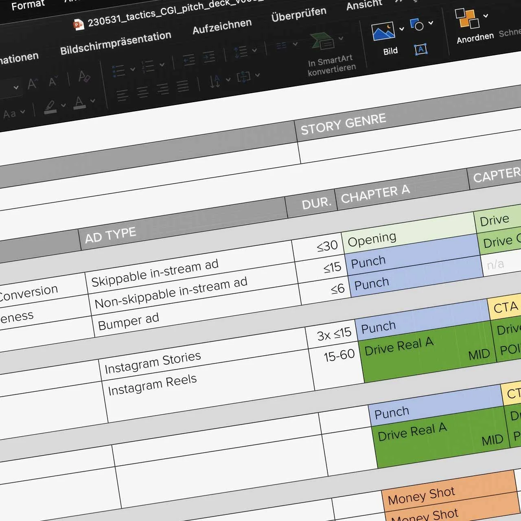
Task: Click the Bild button label
Action: tap(390, 51)
